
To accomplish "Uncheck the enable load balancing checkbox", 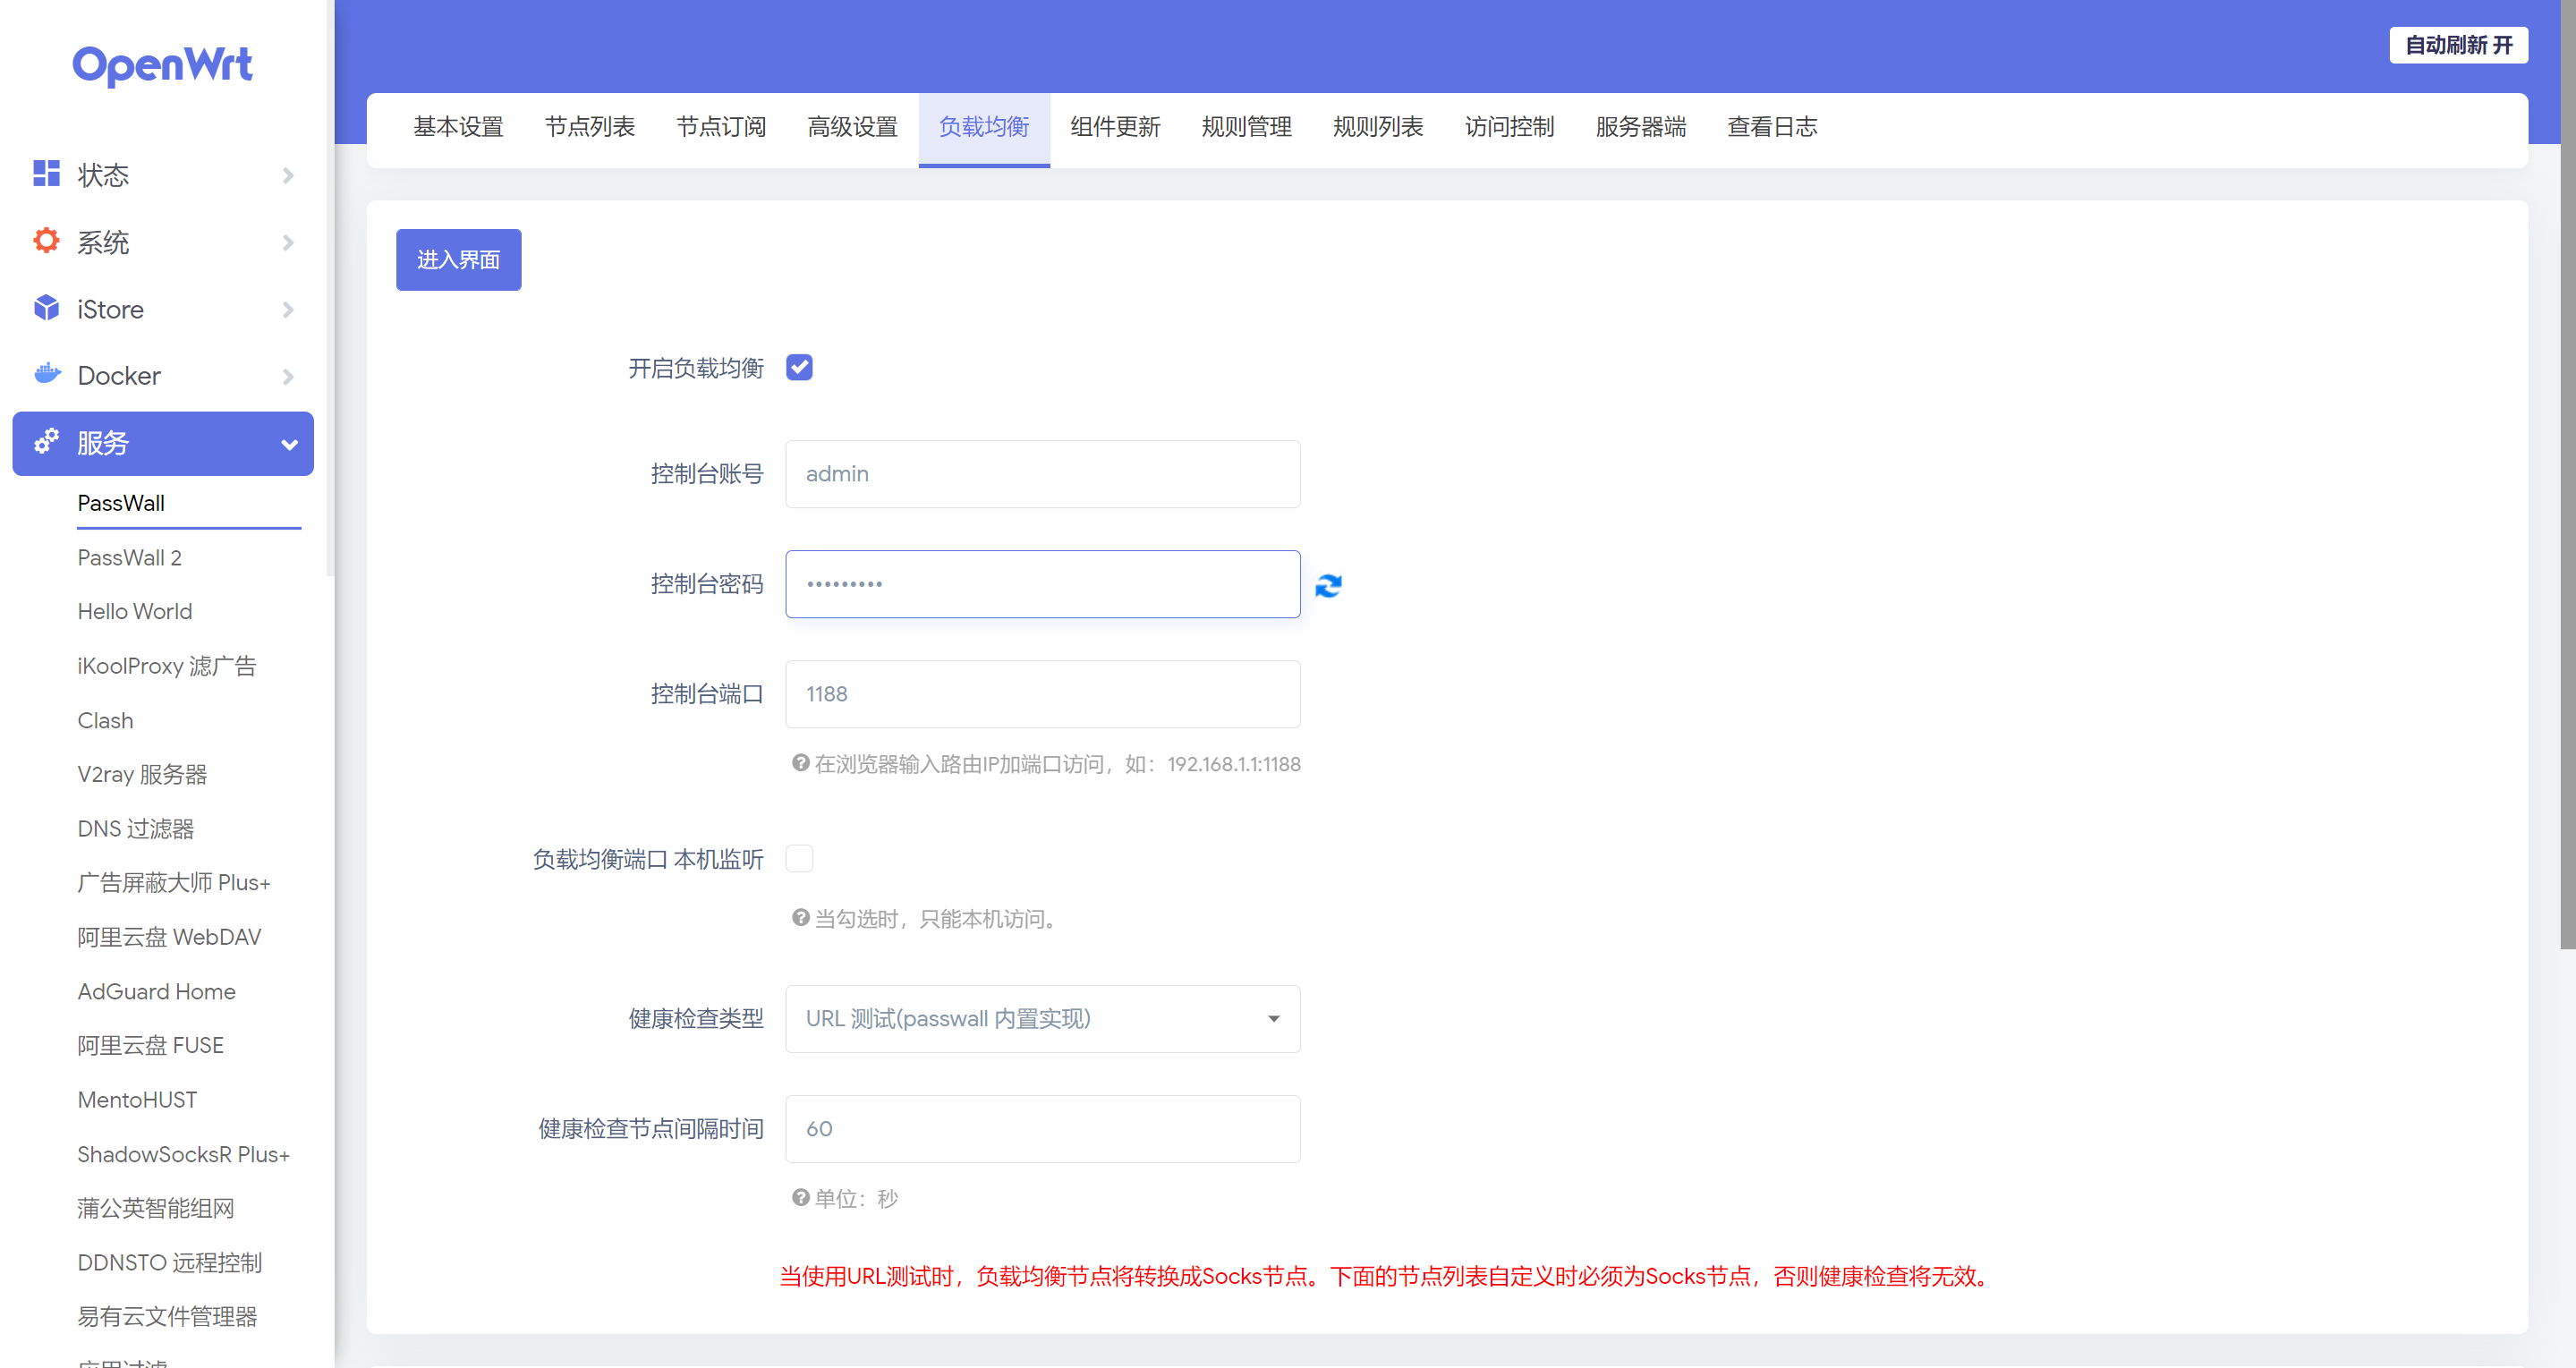I will click(x=799, y=367).
